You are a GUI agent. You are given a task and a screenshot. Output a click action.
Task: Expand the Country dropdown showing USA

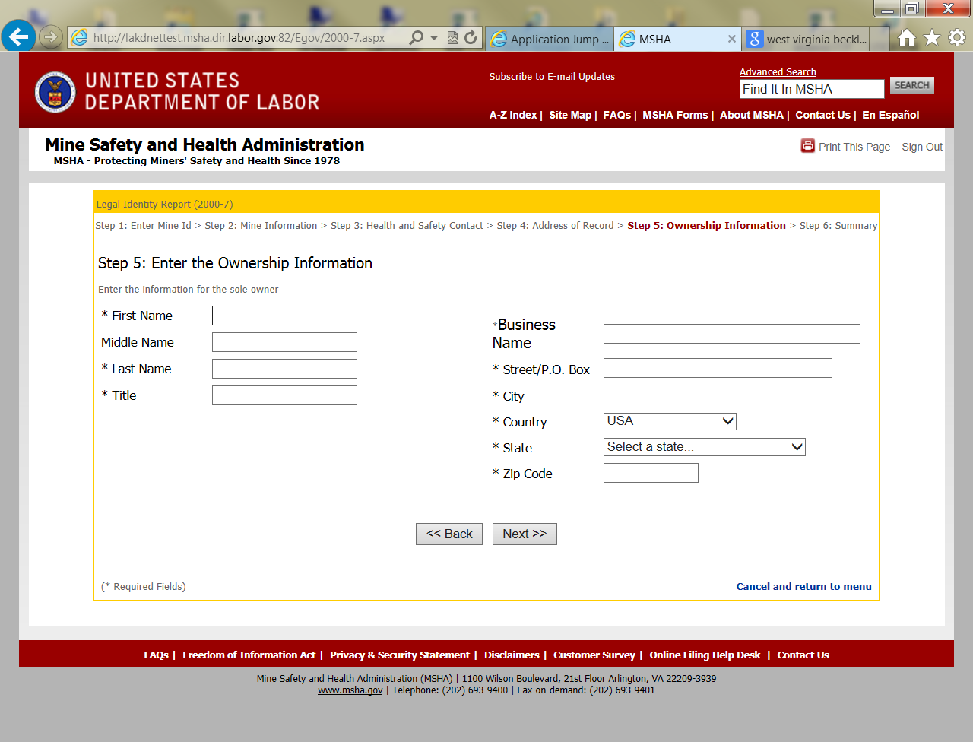pos(670,421)
